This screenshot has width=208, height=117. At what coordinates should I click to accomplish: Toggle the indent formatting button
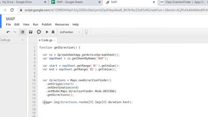(x=22, y=32)
